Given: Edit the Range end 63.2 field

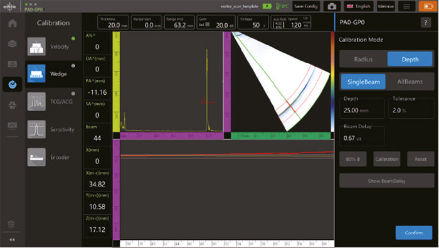Looking at the screenshot, I should tap(179, 22).
